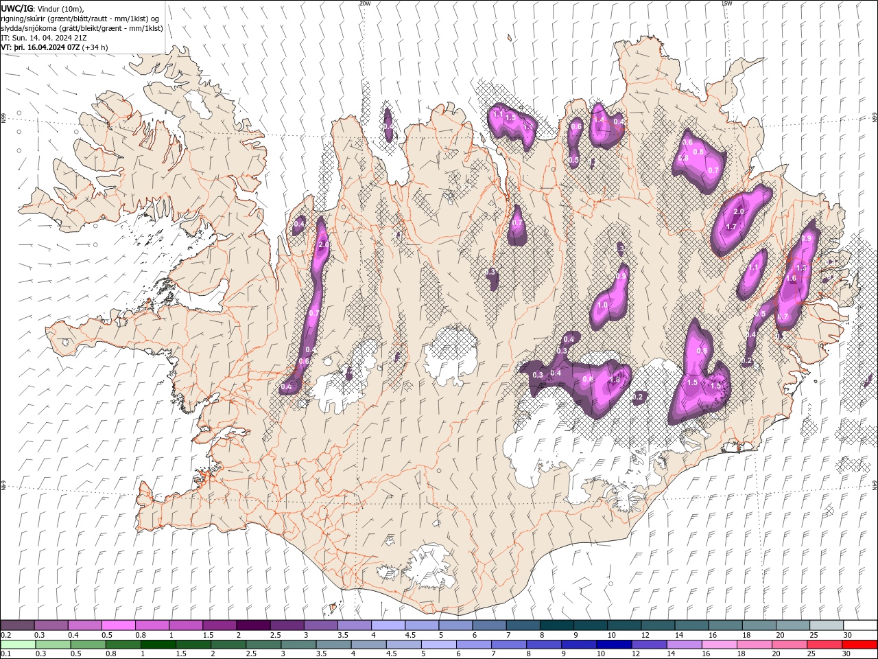The width and height of the screenshot is (878, 659).
Task: Select the violet 12–14 swatch in the lower legend
Action: point(648,645)
